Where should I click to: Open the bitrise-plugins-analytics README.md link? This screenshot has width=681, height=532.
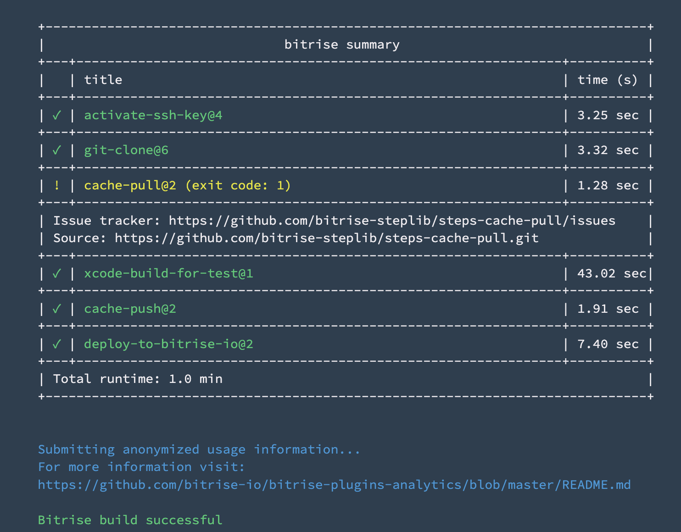pyautogui.click(x=334, y=485)
